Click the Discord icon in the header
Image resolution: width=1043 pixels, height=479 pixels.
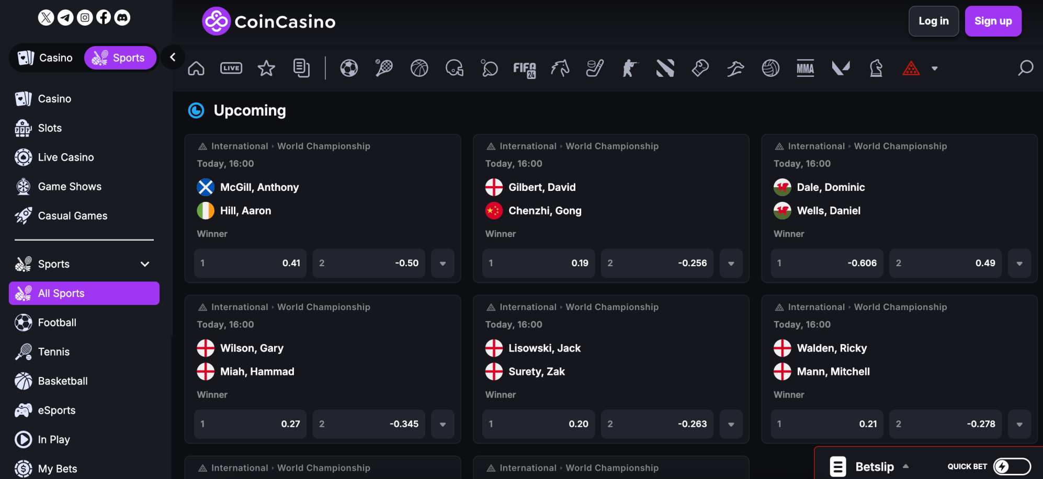(122, 18)
